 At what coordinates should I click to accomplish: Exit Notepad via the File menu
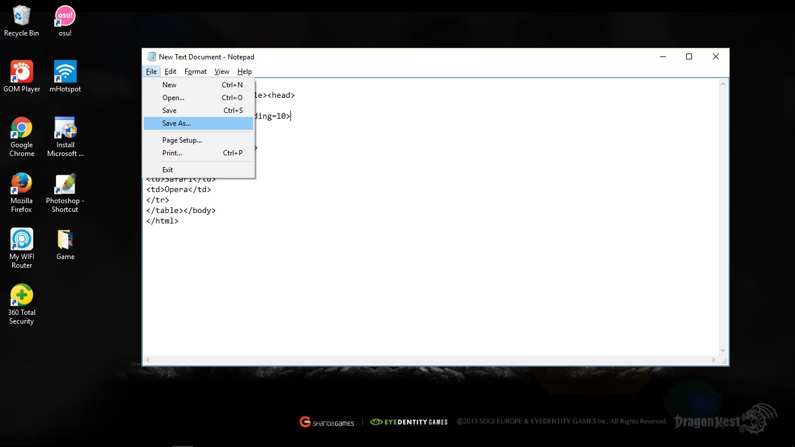(168, 169)
